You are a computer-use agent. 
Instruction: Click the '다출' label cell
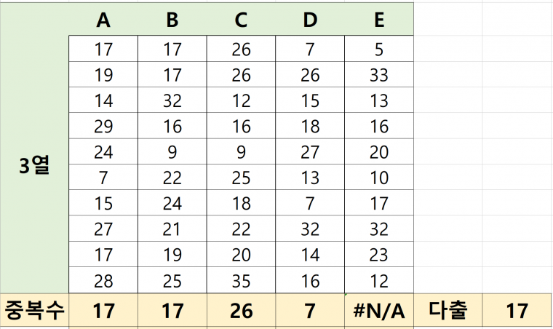click(447, 311)
